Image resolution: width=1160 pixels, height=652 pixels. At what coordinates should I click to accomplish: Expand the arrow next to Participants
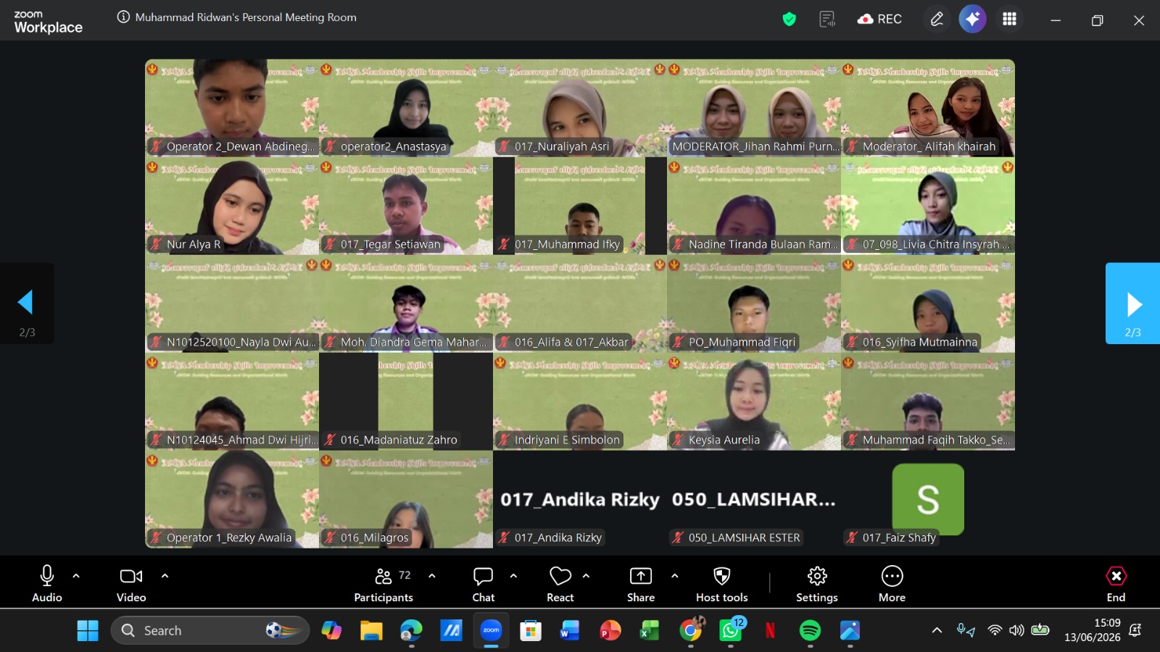click(432, 576)
